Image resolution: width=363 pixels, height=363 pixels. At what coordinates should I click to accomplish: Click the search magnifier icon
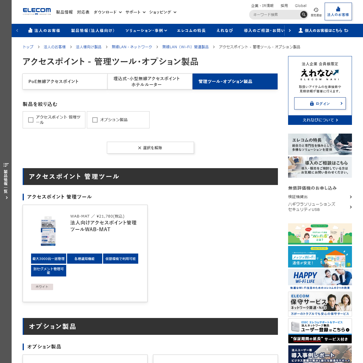[303, 15]
